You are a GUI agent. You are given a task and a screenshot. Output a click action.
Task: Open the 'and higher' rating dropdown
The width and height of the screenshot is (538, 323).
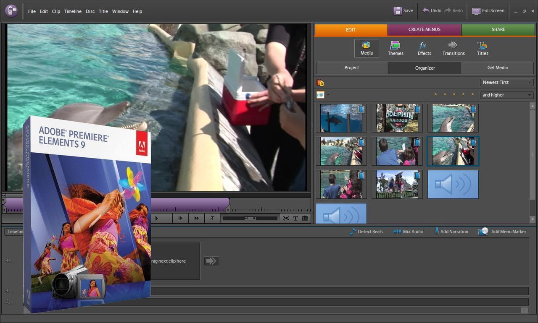(x=507, y=95)
